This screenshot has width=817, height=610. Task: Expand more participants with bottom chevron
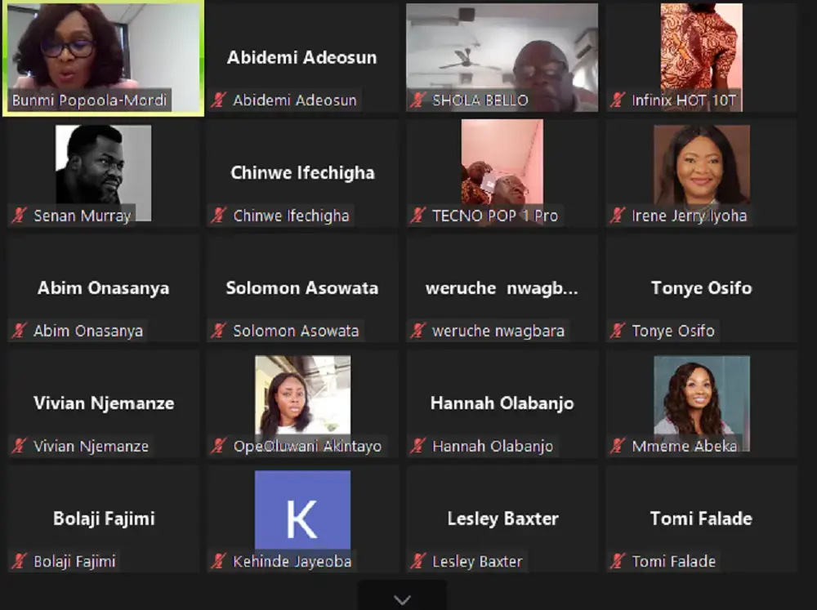point(402,599)
